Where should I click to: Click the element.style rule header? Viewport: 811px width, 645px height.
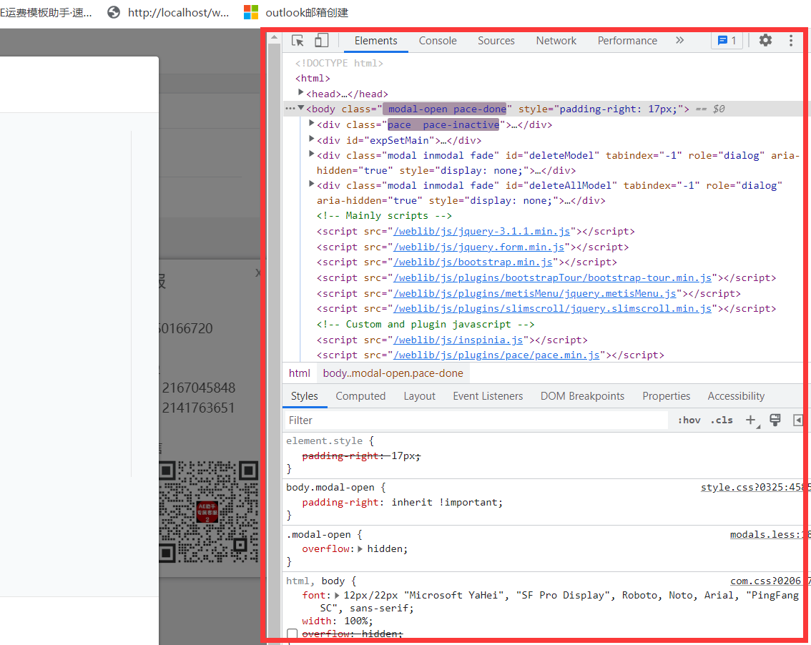[x=330, y=440]
